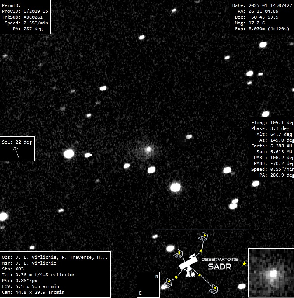The height and width of the screenshot is (298, 294).
Task: Select 'Dec: -50 45 53.9' value
Action: coord(257,17)
